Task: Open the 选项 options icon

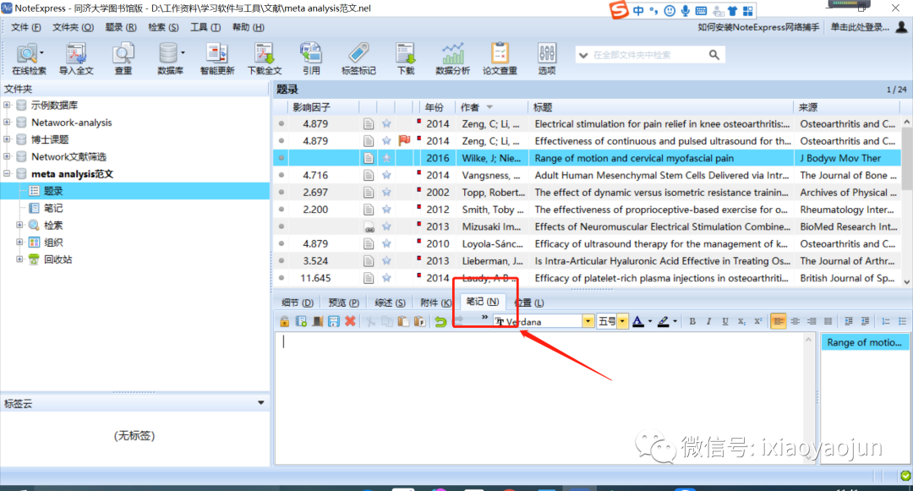Action: (x=547, y=59)
